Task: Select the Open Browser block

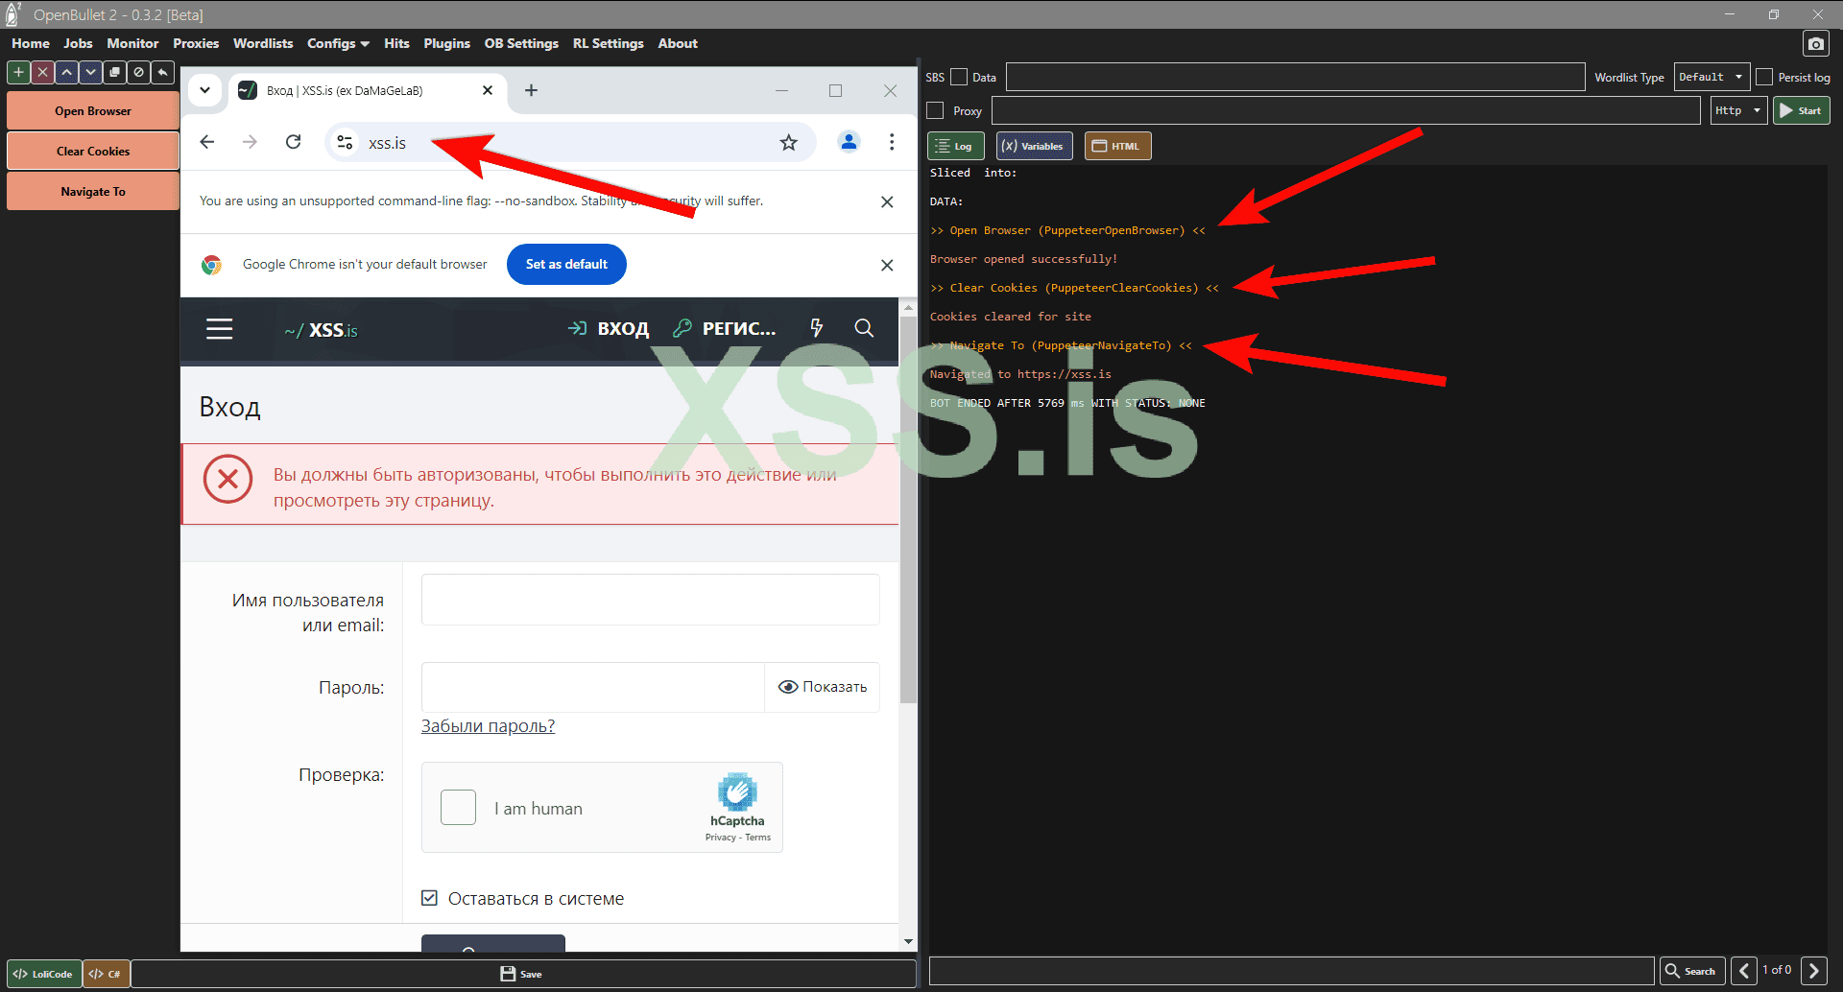Action: (x=93, y=111)
